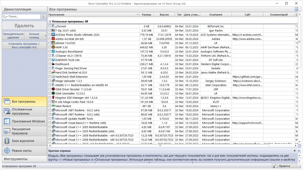Open the База журналов tab
The width and height of the screenshot is (303, 170).
(x=24, y=141)
